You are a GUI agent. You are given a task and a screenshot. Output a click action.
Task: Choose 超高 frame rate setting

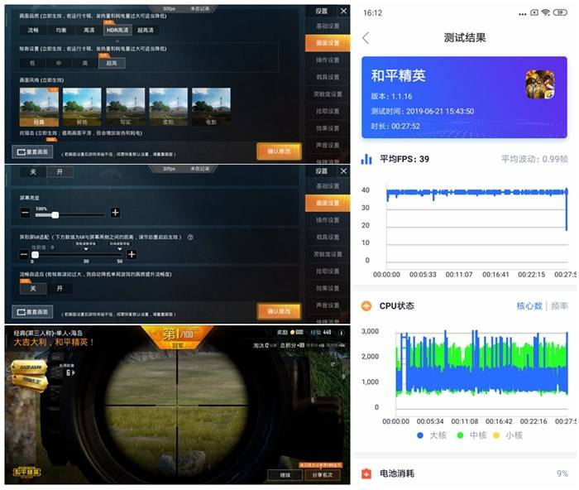pyautogui.click(x=112, y=63)
